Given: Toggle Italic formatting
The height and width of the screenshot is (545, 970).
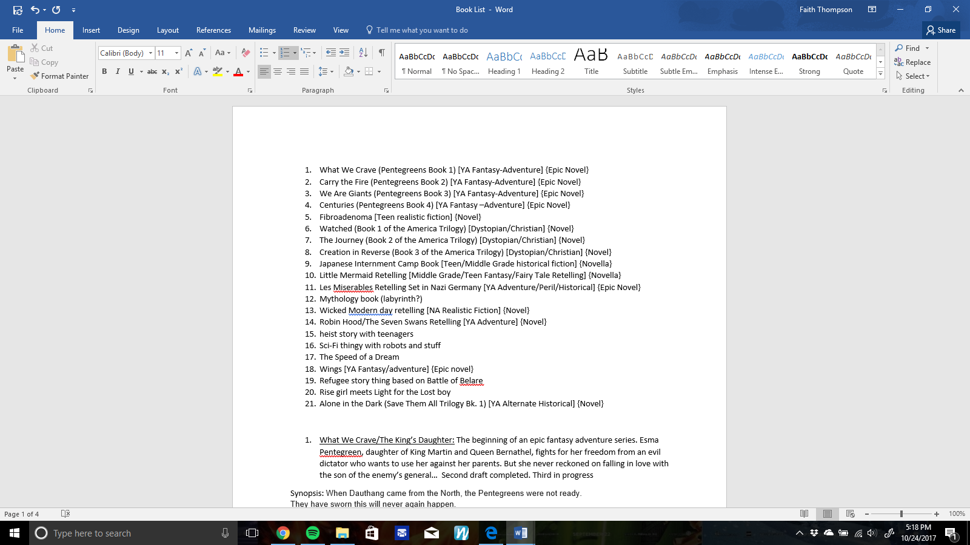Looking at the screenshot, I should (116, 71).
